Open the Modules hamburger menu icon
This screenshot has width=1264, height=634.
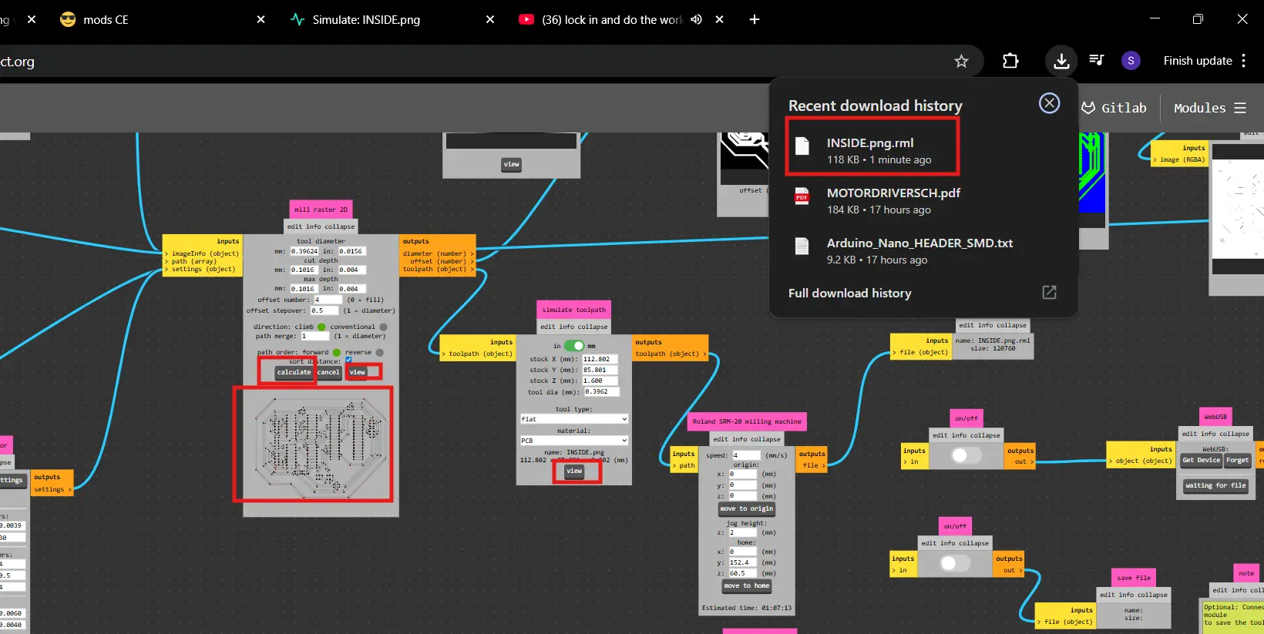pos(1240,108)
